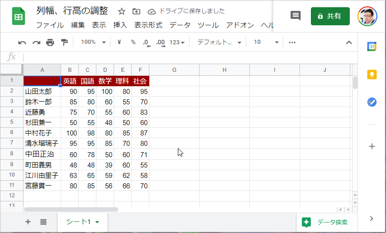Image resolution: width=386 pixels, height=233 pixels.
Task: Click the redo arrow icon
Action: (37, 43)
